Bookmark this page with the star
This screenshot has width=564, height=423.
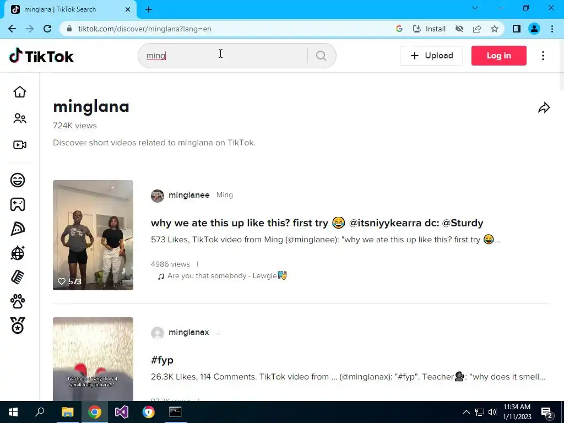pyautogui.click(x=495, y=29)
